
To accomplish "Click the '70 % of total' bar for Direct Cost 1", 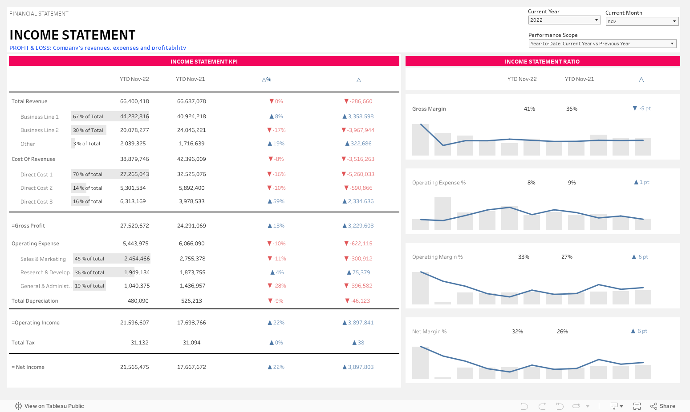I will click(110, 174).
